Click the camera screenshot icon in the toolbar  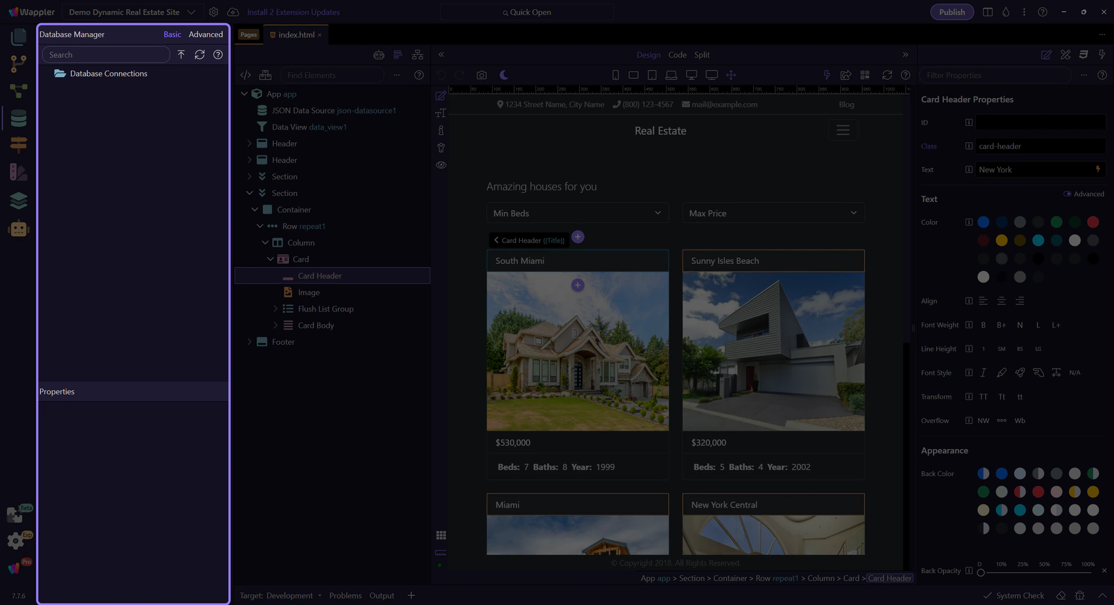[x=482, y=75]
